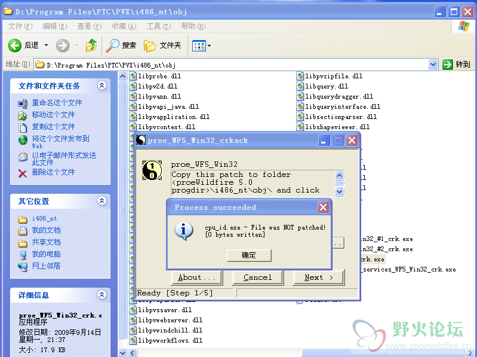Click the info icon in message dialog
Viewport: 477px width, 357px height.
pos(184,231)
